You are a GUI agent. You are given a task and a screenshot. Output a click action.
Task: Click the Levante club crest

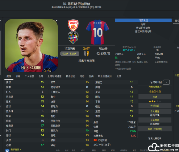73,38
